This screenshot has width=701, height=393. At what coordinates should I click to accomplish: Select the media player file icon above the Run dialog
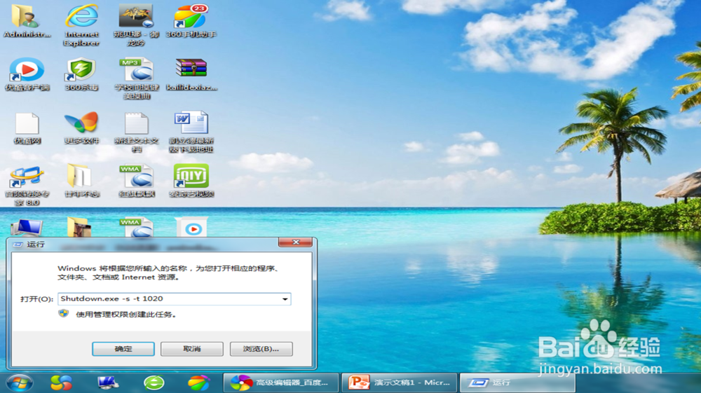point(191,227)
